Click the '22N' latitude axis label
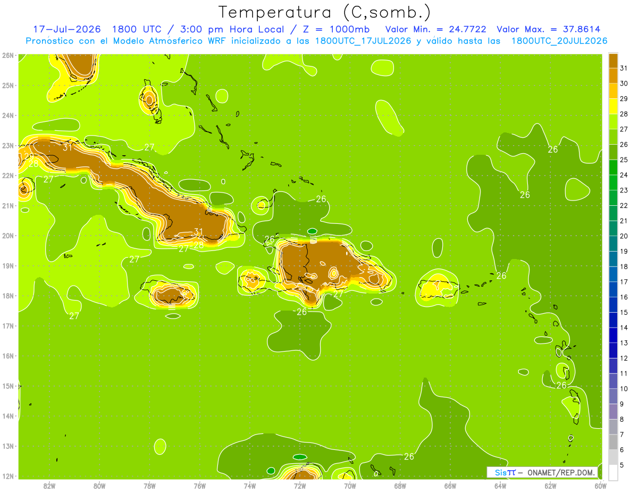This screenshot has width=638, height=493. click(x=8, y=176)
